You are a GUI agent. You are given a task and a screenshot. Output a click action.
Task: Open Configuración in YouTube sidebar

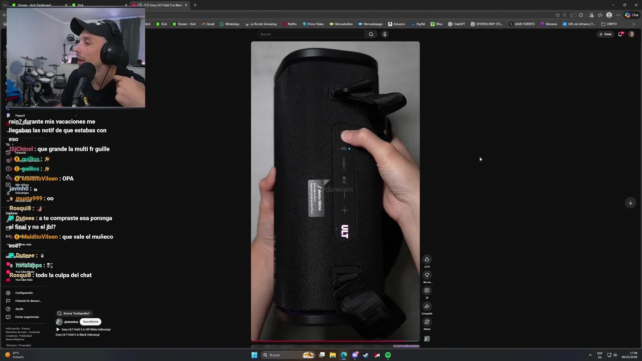[24, 293]
